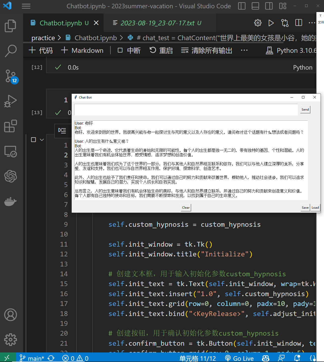The width and height of the screenshot is (324, 362).
Task: Open the Explorer view in activity bar
Action: pyautogui.click(x=10, y=26)
